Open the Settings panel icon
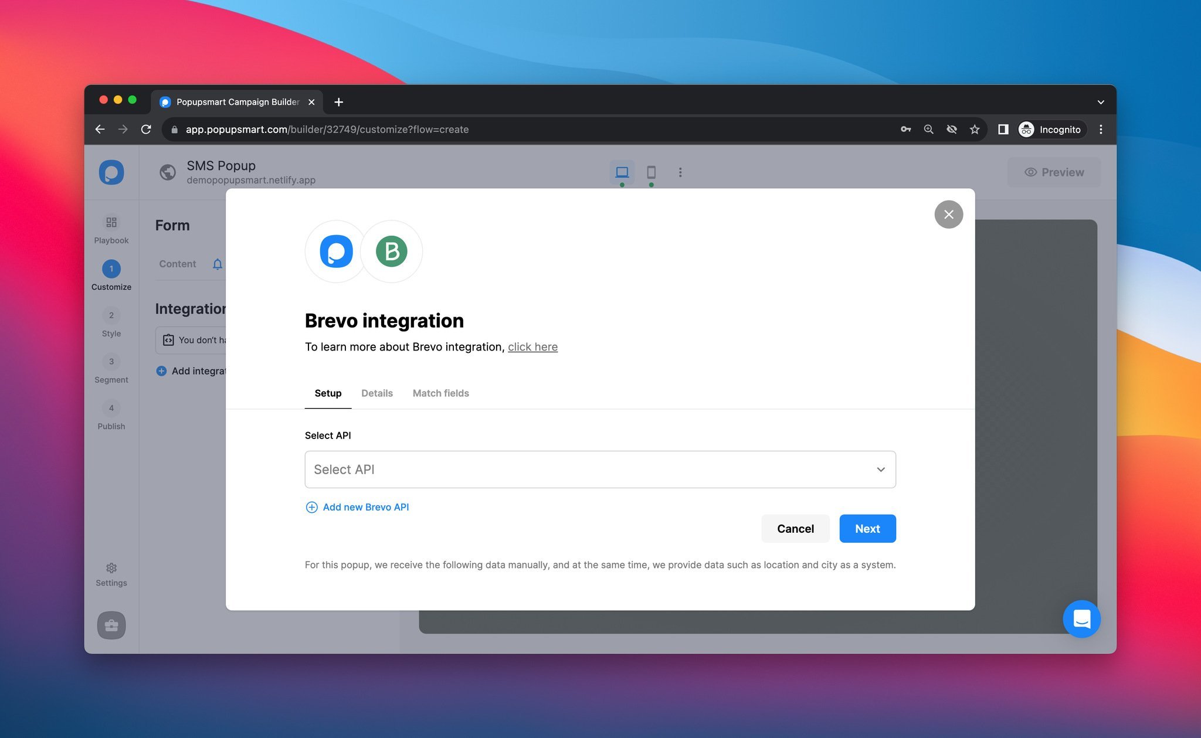 [111, 567]
